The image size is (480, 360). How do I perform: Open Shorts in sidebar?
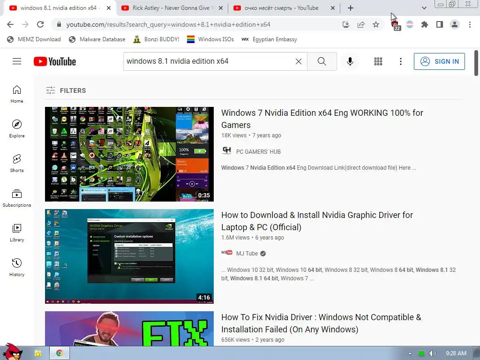pyautogui.click(x=17, y=164)
